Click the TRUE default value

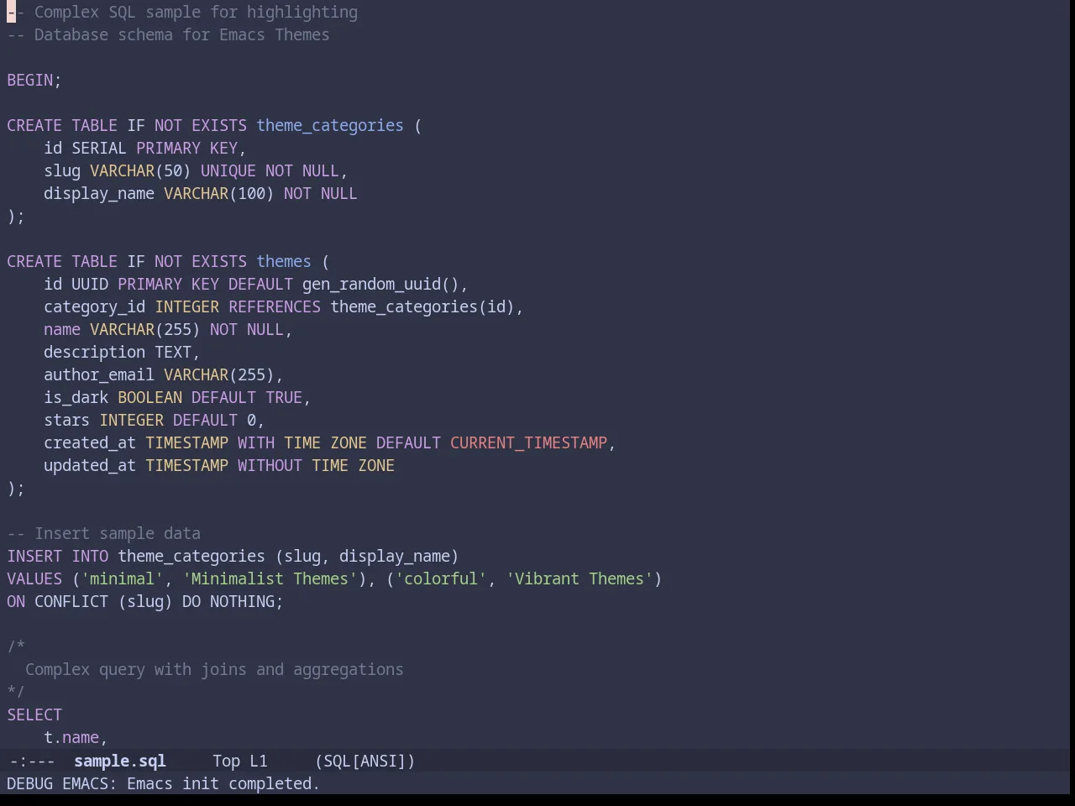coord(284,397)
